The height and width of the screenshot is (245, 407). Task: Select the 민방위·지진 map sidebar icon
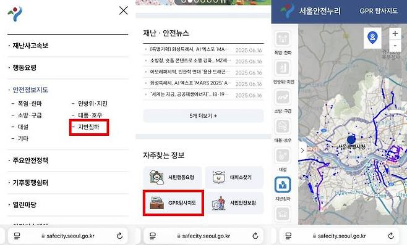(x=283, y=68)
